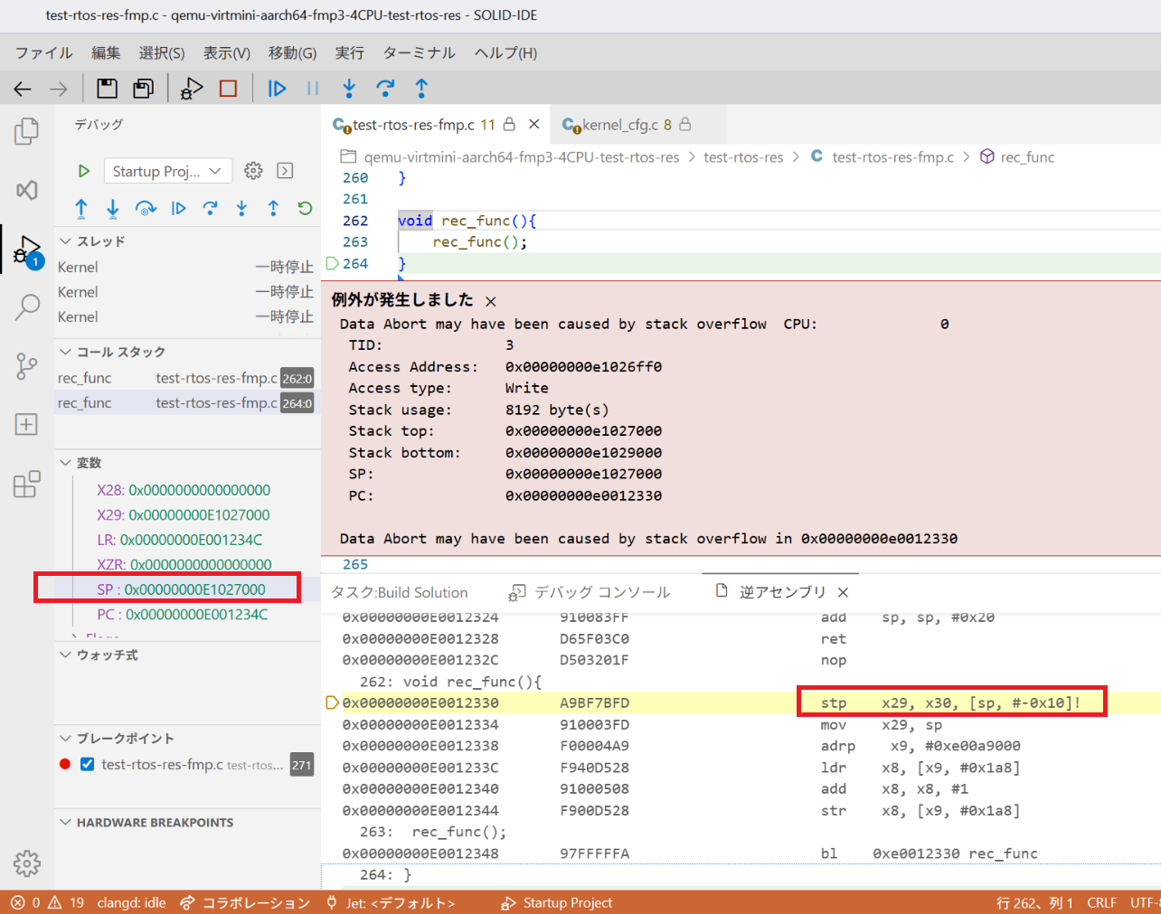Screen dimensions: 1161x914
Task: Close the exception message panel
Action: point(491,301)
